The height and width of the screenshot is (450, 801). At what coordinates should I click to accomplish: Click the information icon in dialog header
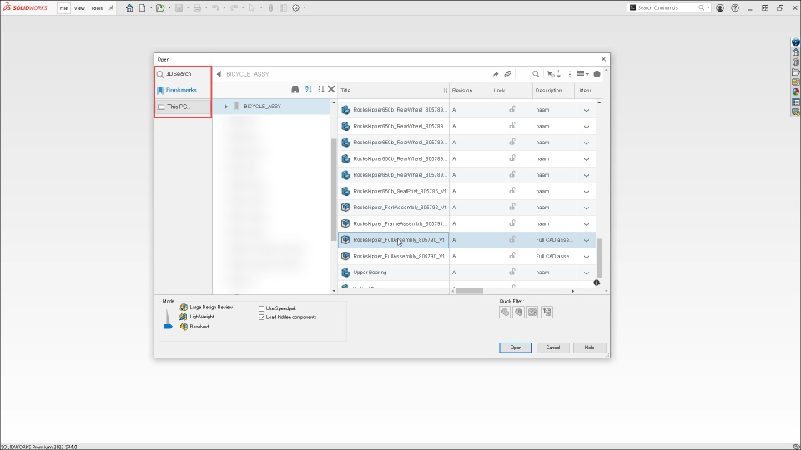(x=597, y=74)
